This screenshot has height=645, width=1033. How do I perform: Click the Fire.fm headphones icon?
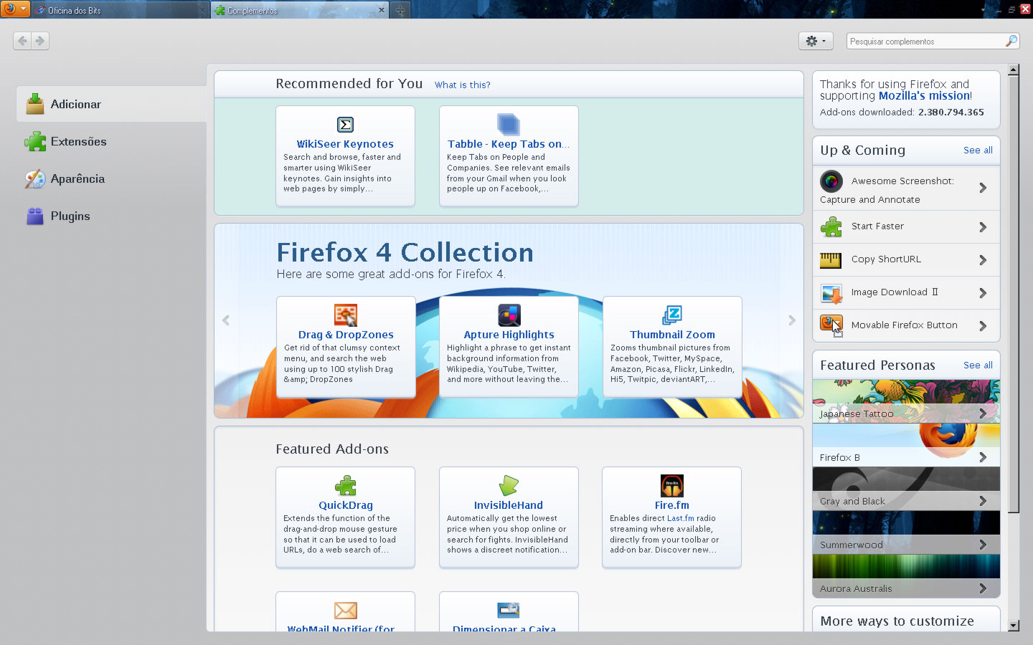pyautogui.click(x=671, y=486)
